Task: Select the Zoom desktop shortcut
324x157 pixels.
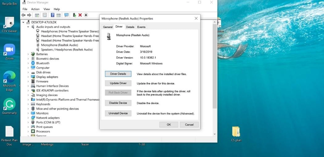Action: click(x=9, y=52)
